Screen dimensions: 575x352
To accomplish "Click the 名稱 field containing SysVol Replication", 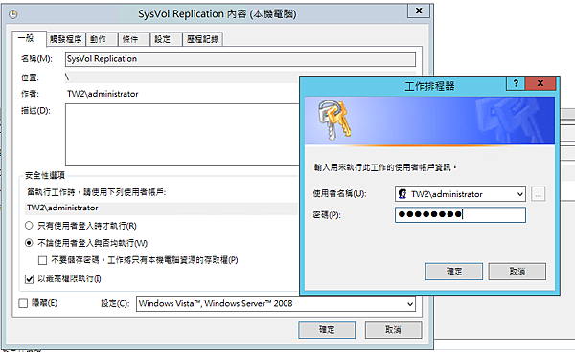I will point(241,59).
